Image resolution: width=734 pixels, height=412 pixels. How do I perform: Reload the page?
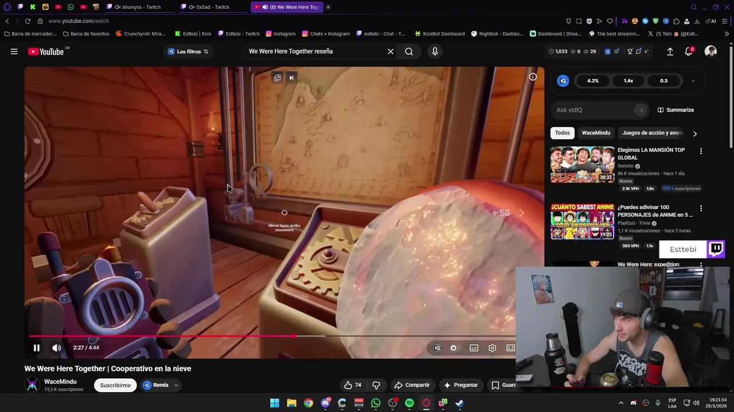point(27,21)
